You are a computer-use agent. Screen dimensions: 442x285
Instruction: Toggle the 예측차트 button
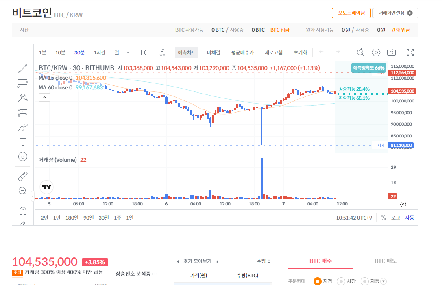[x=187, y=52]
